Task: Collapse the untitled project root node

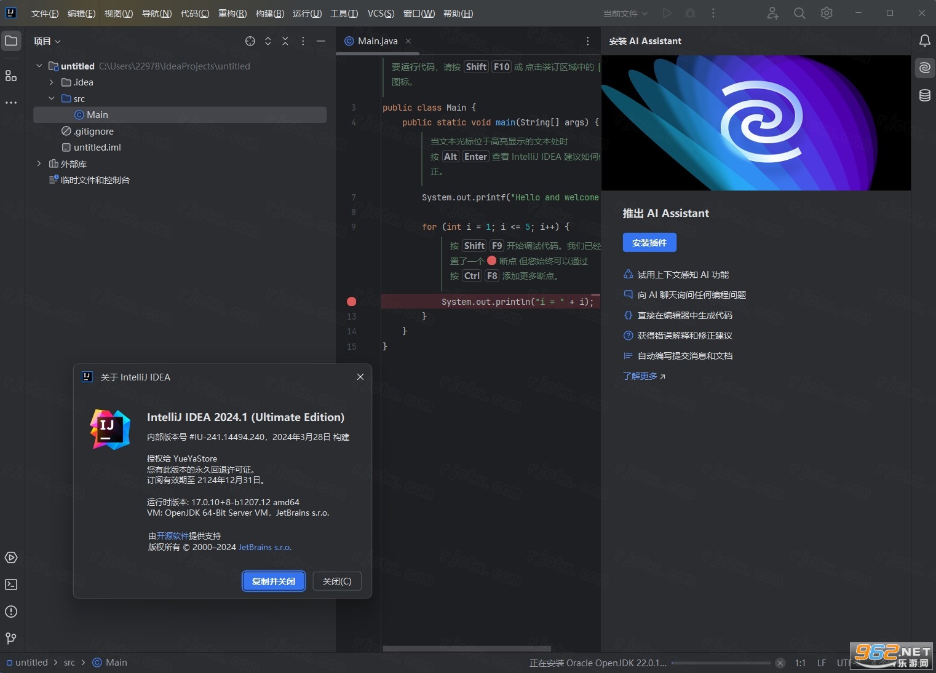Action: coord(39,66)
